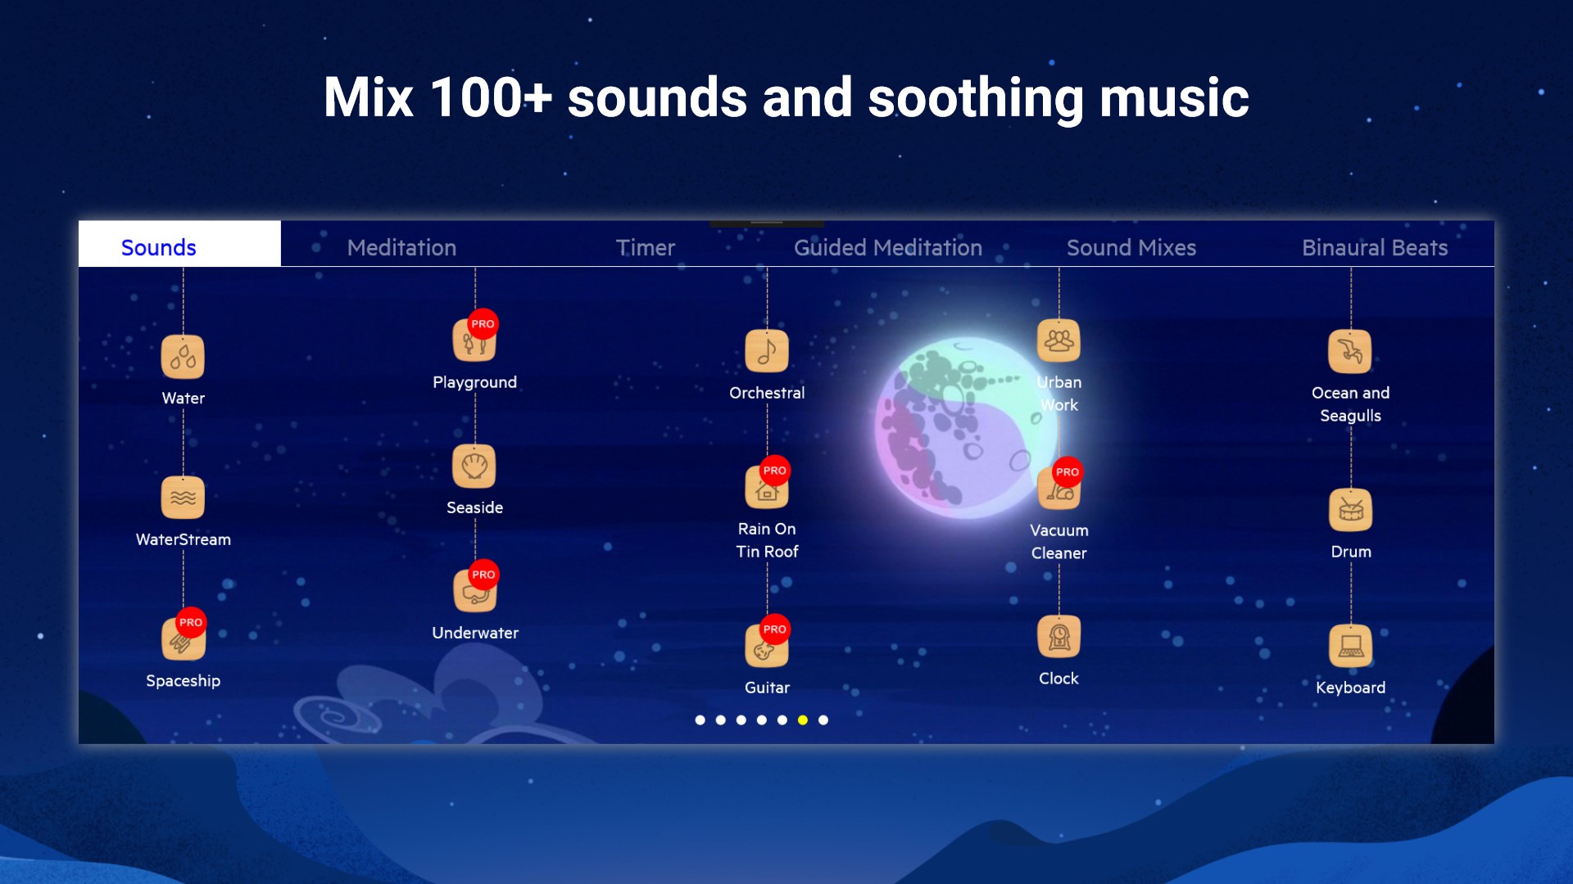Go to Guided Meditation tab
The image size is (1573, 884).
coord(887,247)
